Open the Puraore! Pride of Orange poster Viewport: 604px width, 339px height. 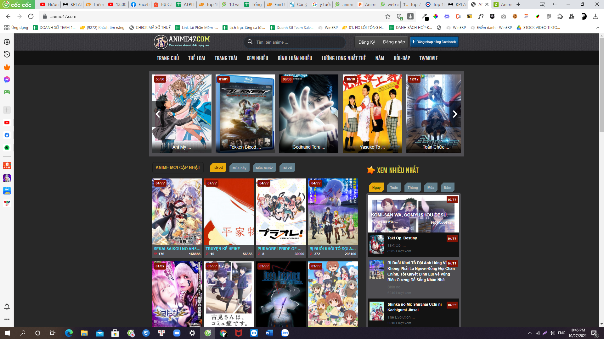(281, 211)
